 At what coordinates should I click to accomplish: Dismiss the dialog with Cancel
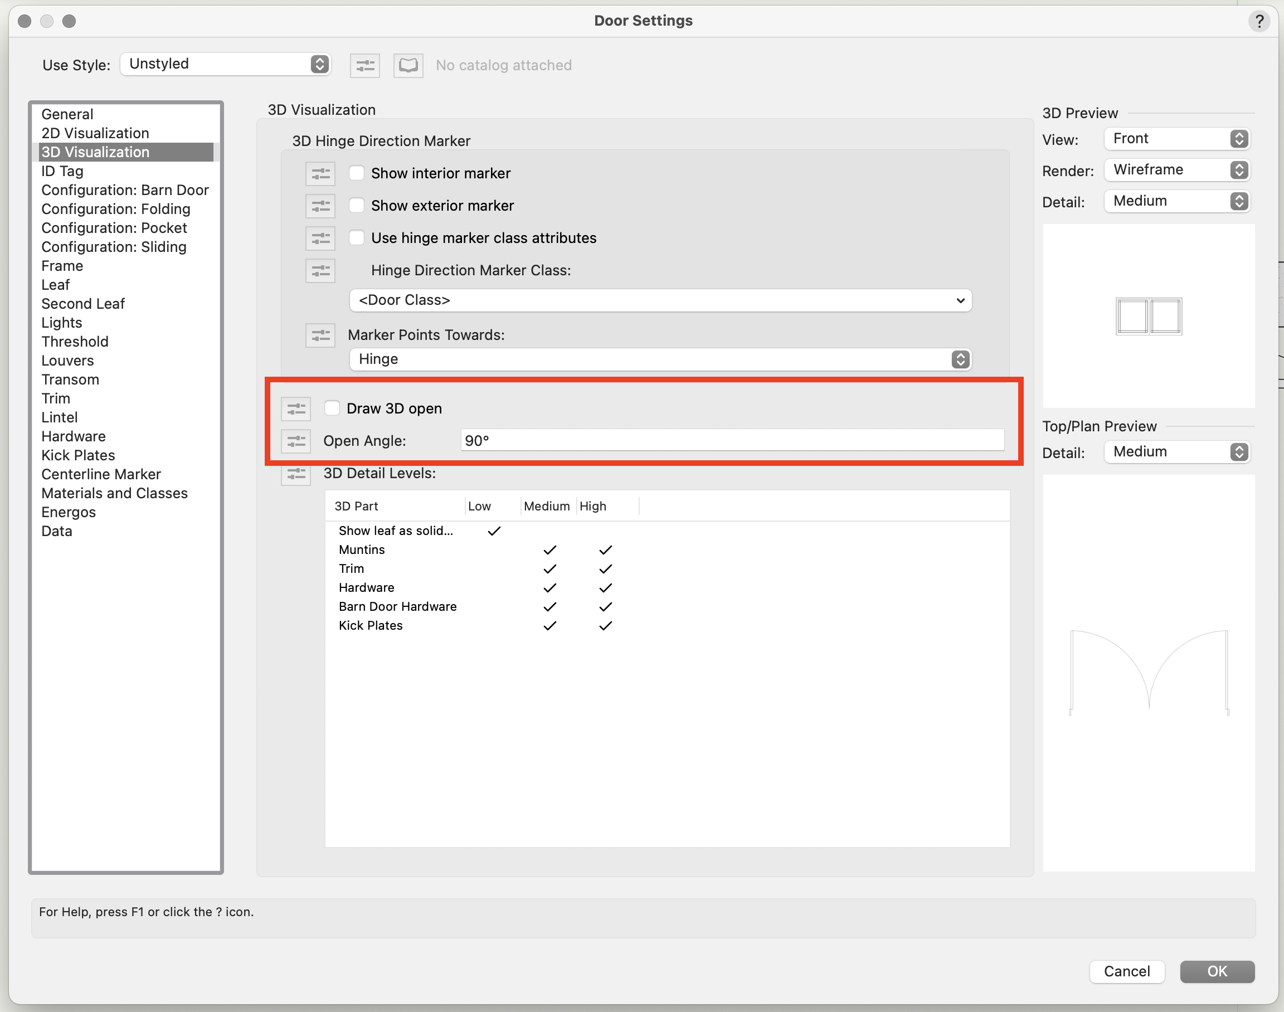[1127, 972]
